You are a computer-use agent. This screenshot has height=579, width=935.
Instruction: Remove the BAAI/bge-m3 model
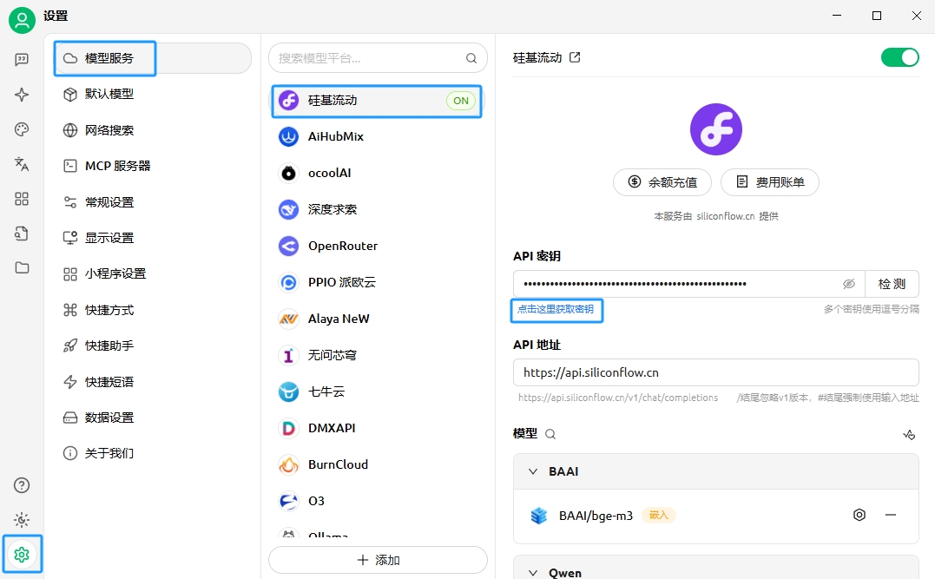click(x=891, y=515)
